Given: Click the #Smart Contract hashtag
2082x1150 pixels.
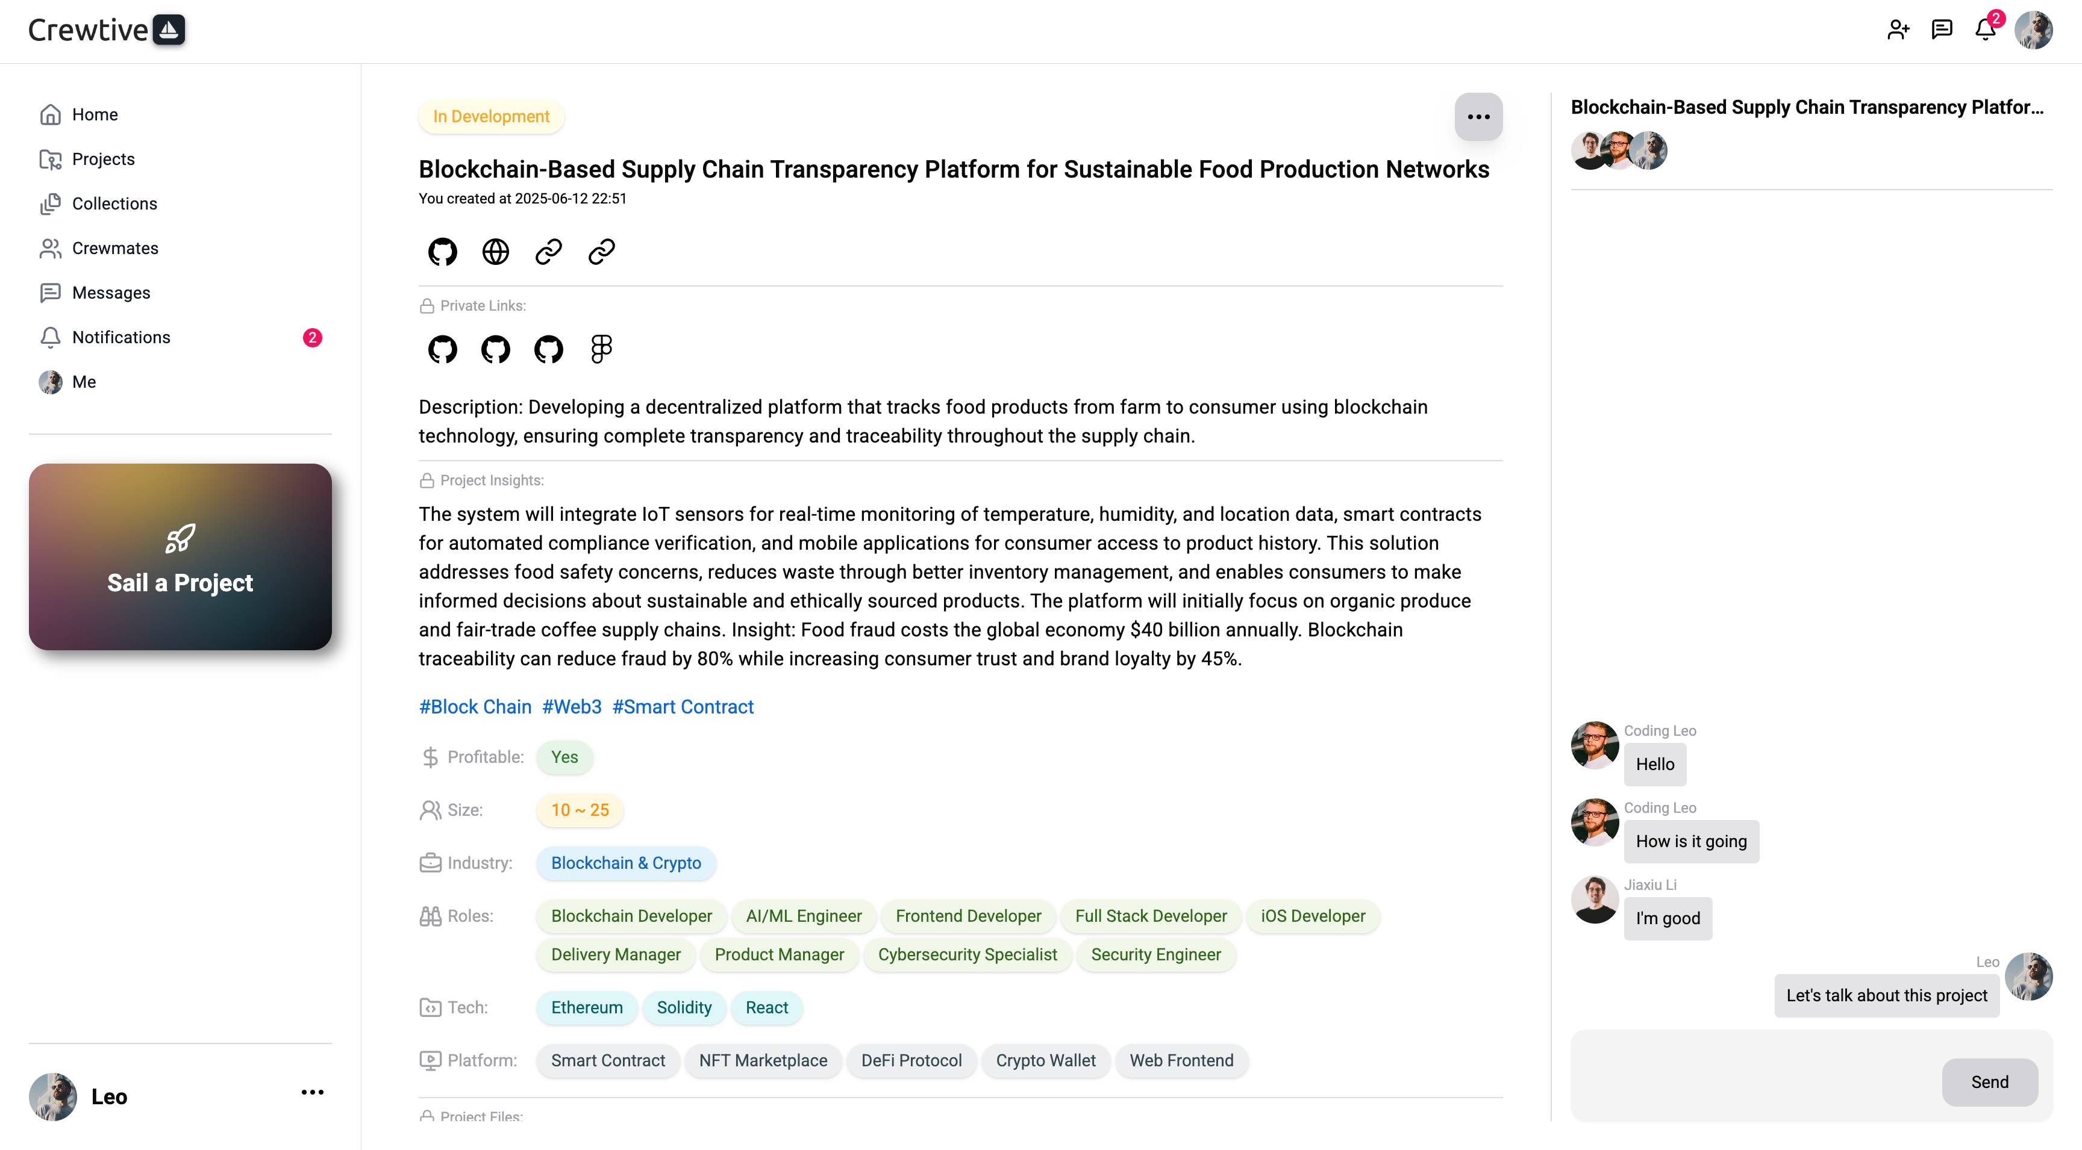Looking at the screenshot, I should click(682, 707).
